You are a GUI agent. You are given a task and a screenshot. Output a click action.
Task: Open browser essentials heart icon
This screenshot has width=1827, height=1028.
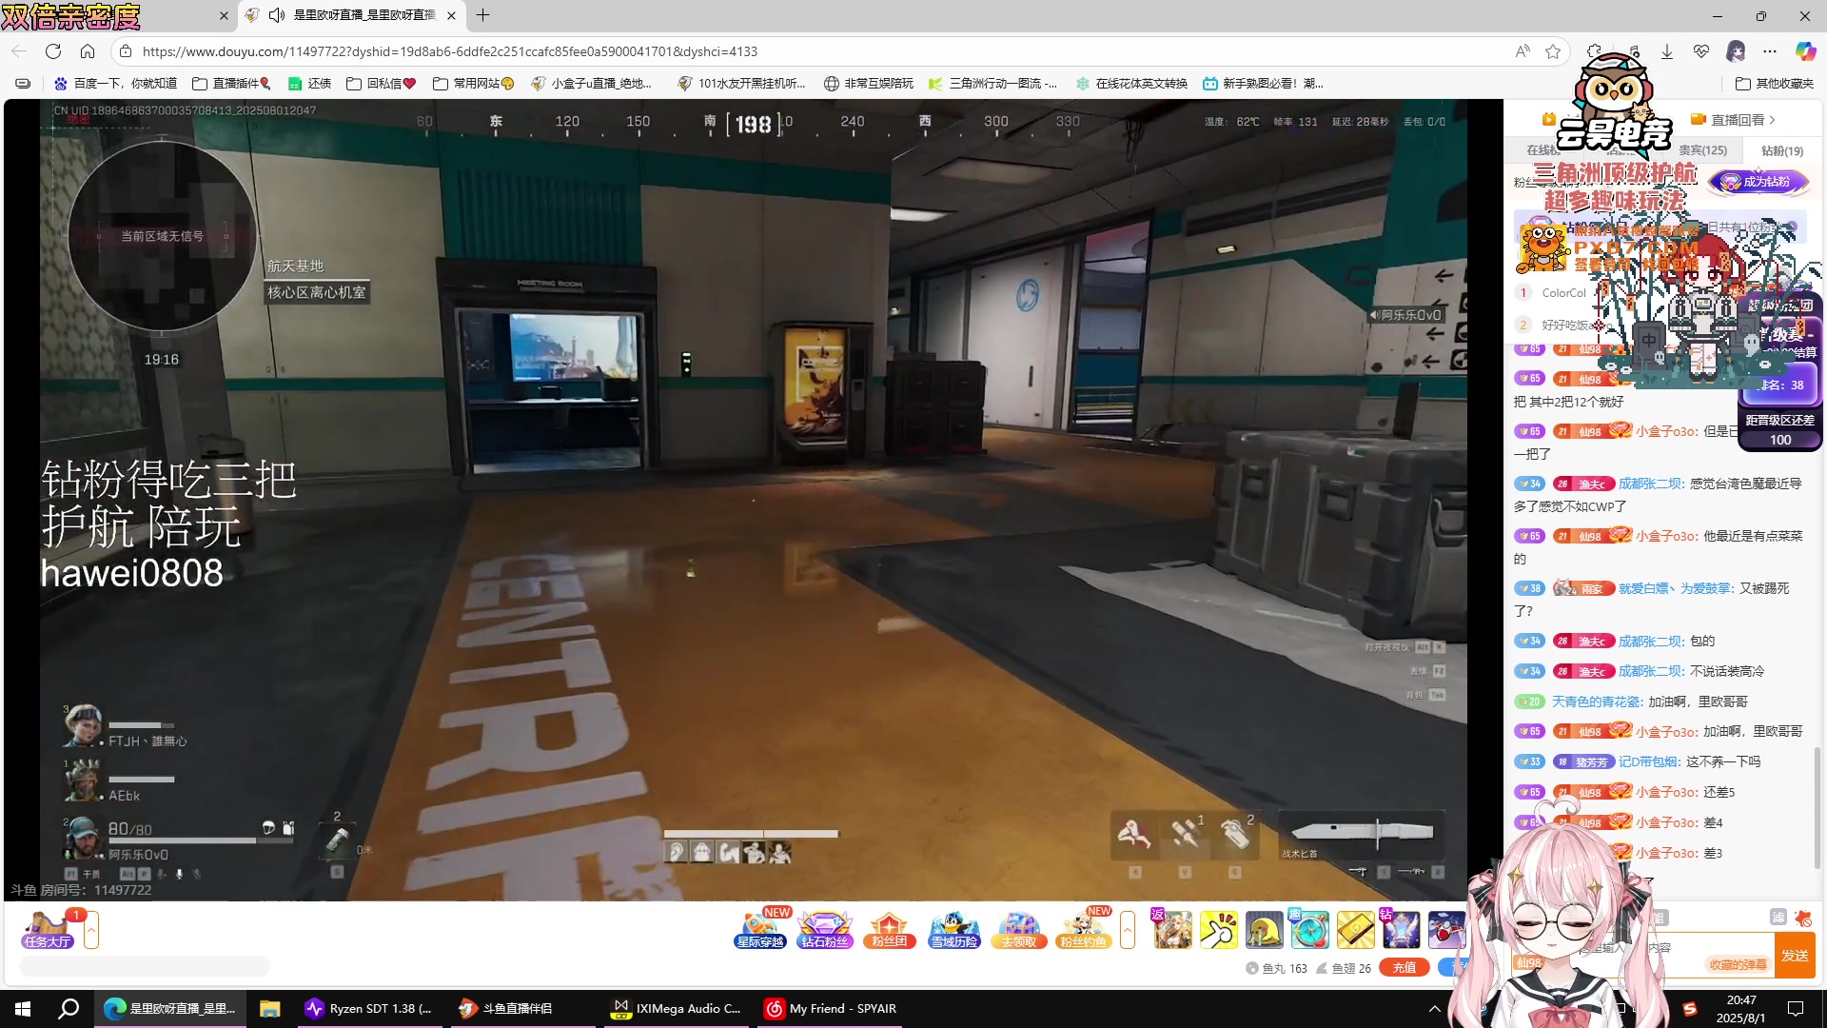1701,51
